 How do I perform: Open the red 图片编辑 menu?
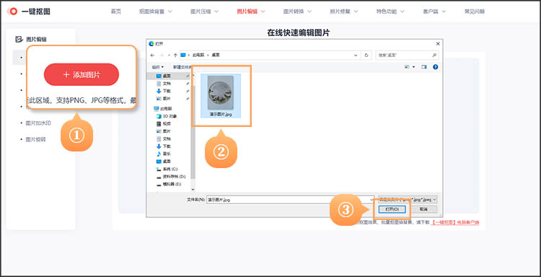[251, 12]
